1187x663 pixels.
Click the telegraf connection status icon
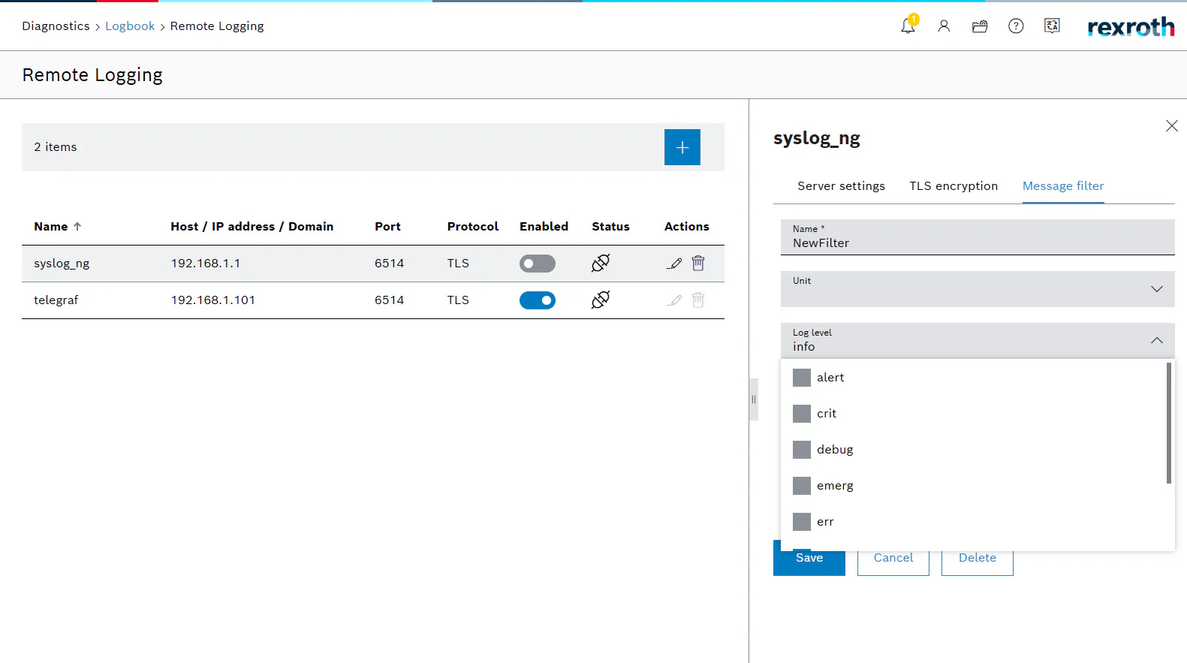point(601,300)
